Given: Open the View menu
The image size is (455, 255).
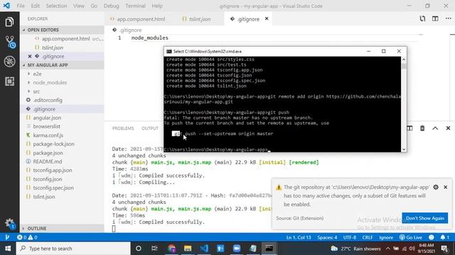Looking at the screenshot, I should click(79, 6).
